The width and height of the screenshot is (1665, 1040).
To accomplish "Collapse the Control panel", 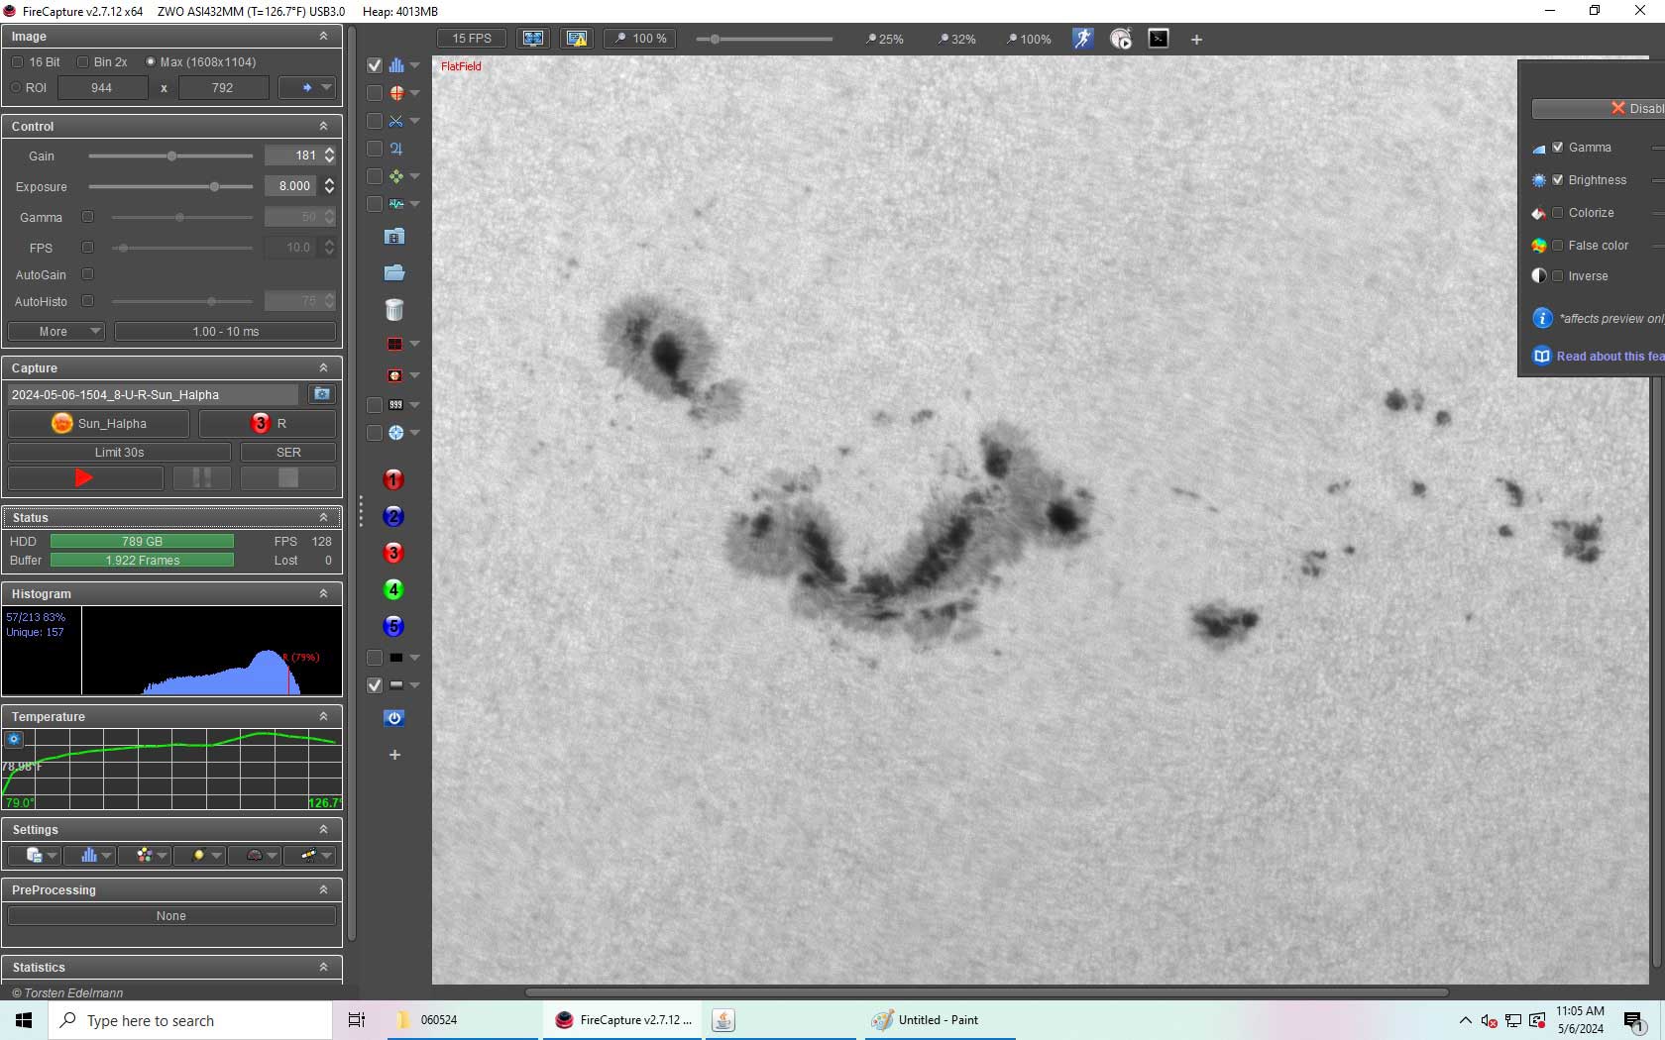I will (x=323, y=126).
